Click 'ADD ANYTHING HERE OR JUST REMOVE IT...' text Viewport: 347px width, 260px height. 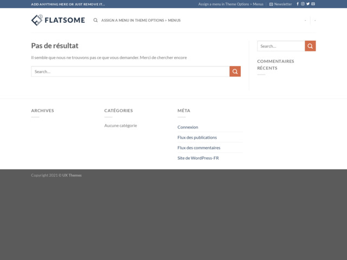(68, 4)
